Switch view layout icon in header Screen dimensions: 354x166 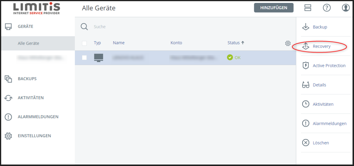point(308,8)
